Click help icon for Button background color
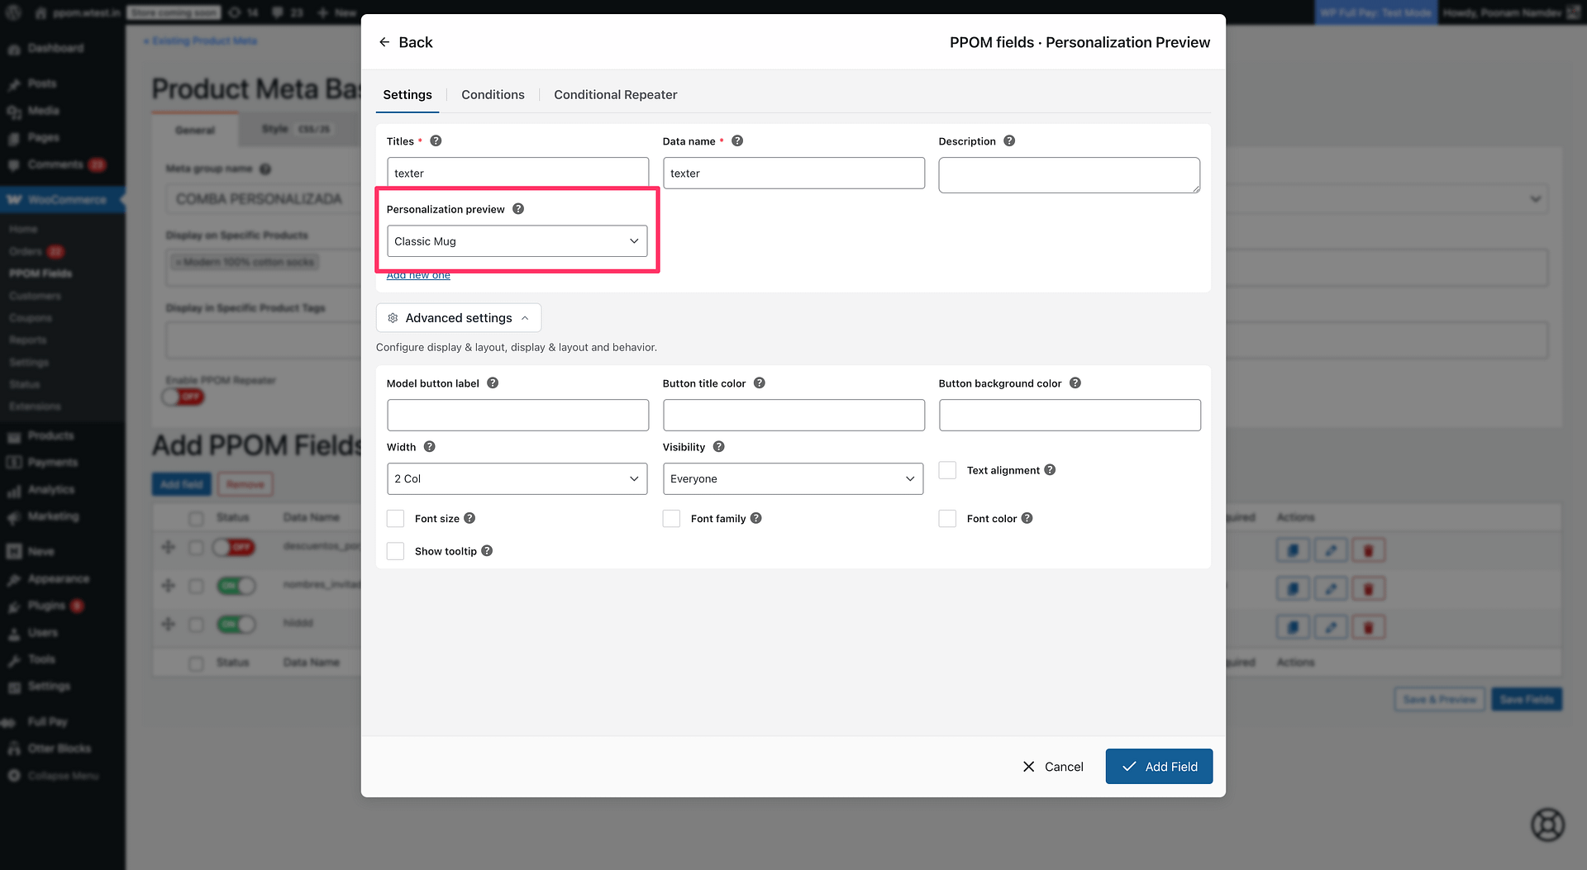1587x870 pixels. [1075, 383]
